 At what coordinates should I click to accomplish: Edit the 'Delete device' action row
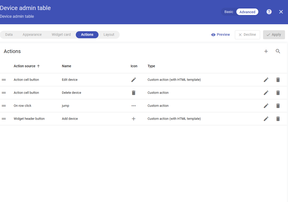click(266, 93)
